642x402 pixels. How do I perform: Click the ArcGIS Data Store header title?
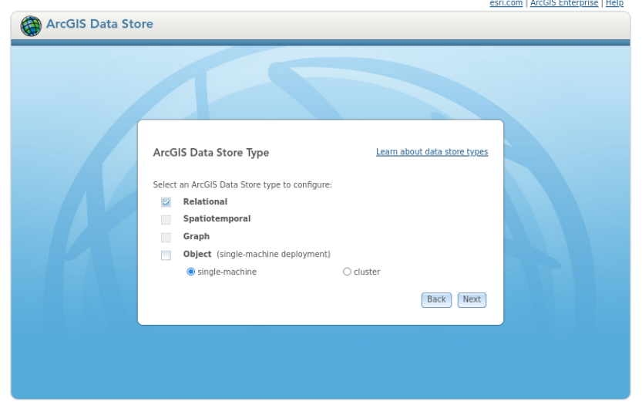coord(99,24)
